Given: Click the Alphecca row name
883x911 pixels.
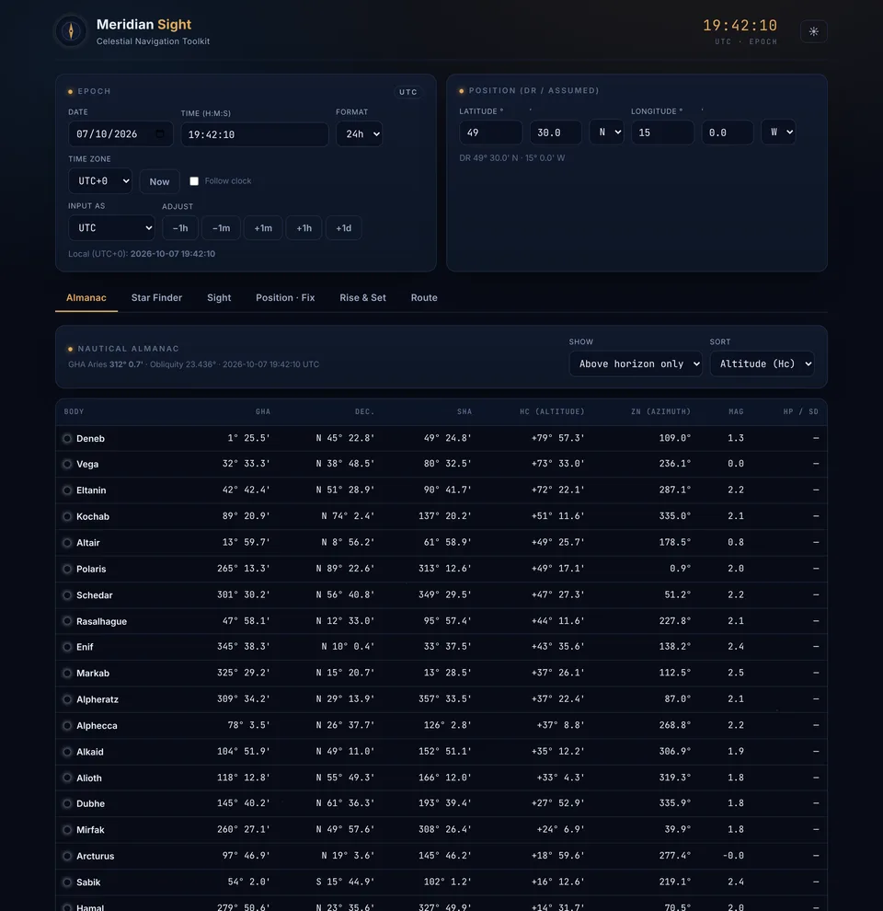Looking at the screenshot, I should click(x=97, y=726).
